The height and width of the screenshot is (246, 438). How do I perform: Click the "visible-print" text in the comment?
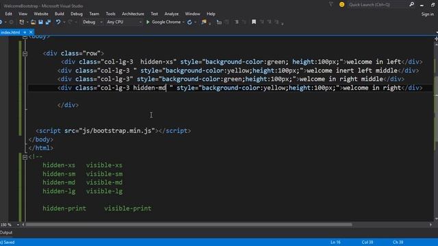(128, 208)
